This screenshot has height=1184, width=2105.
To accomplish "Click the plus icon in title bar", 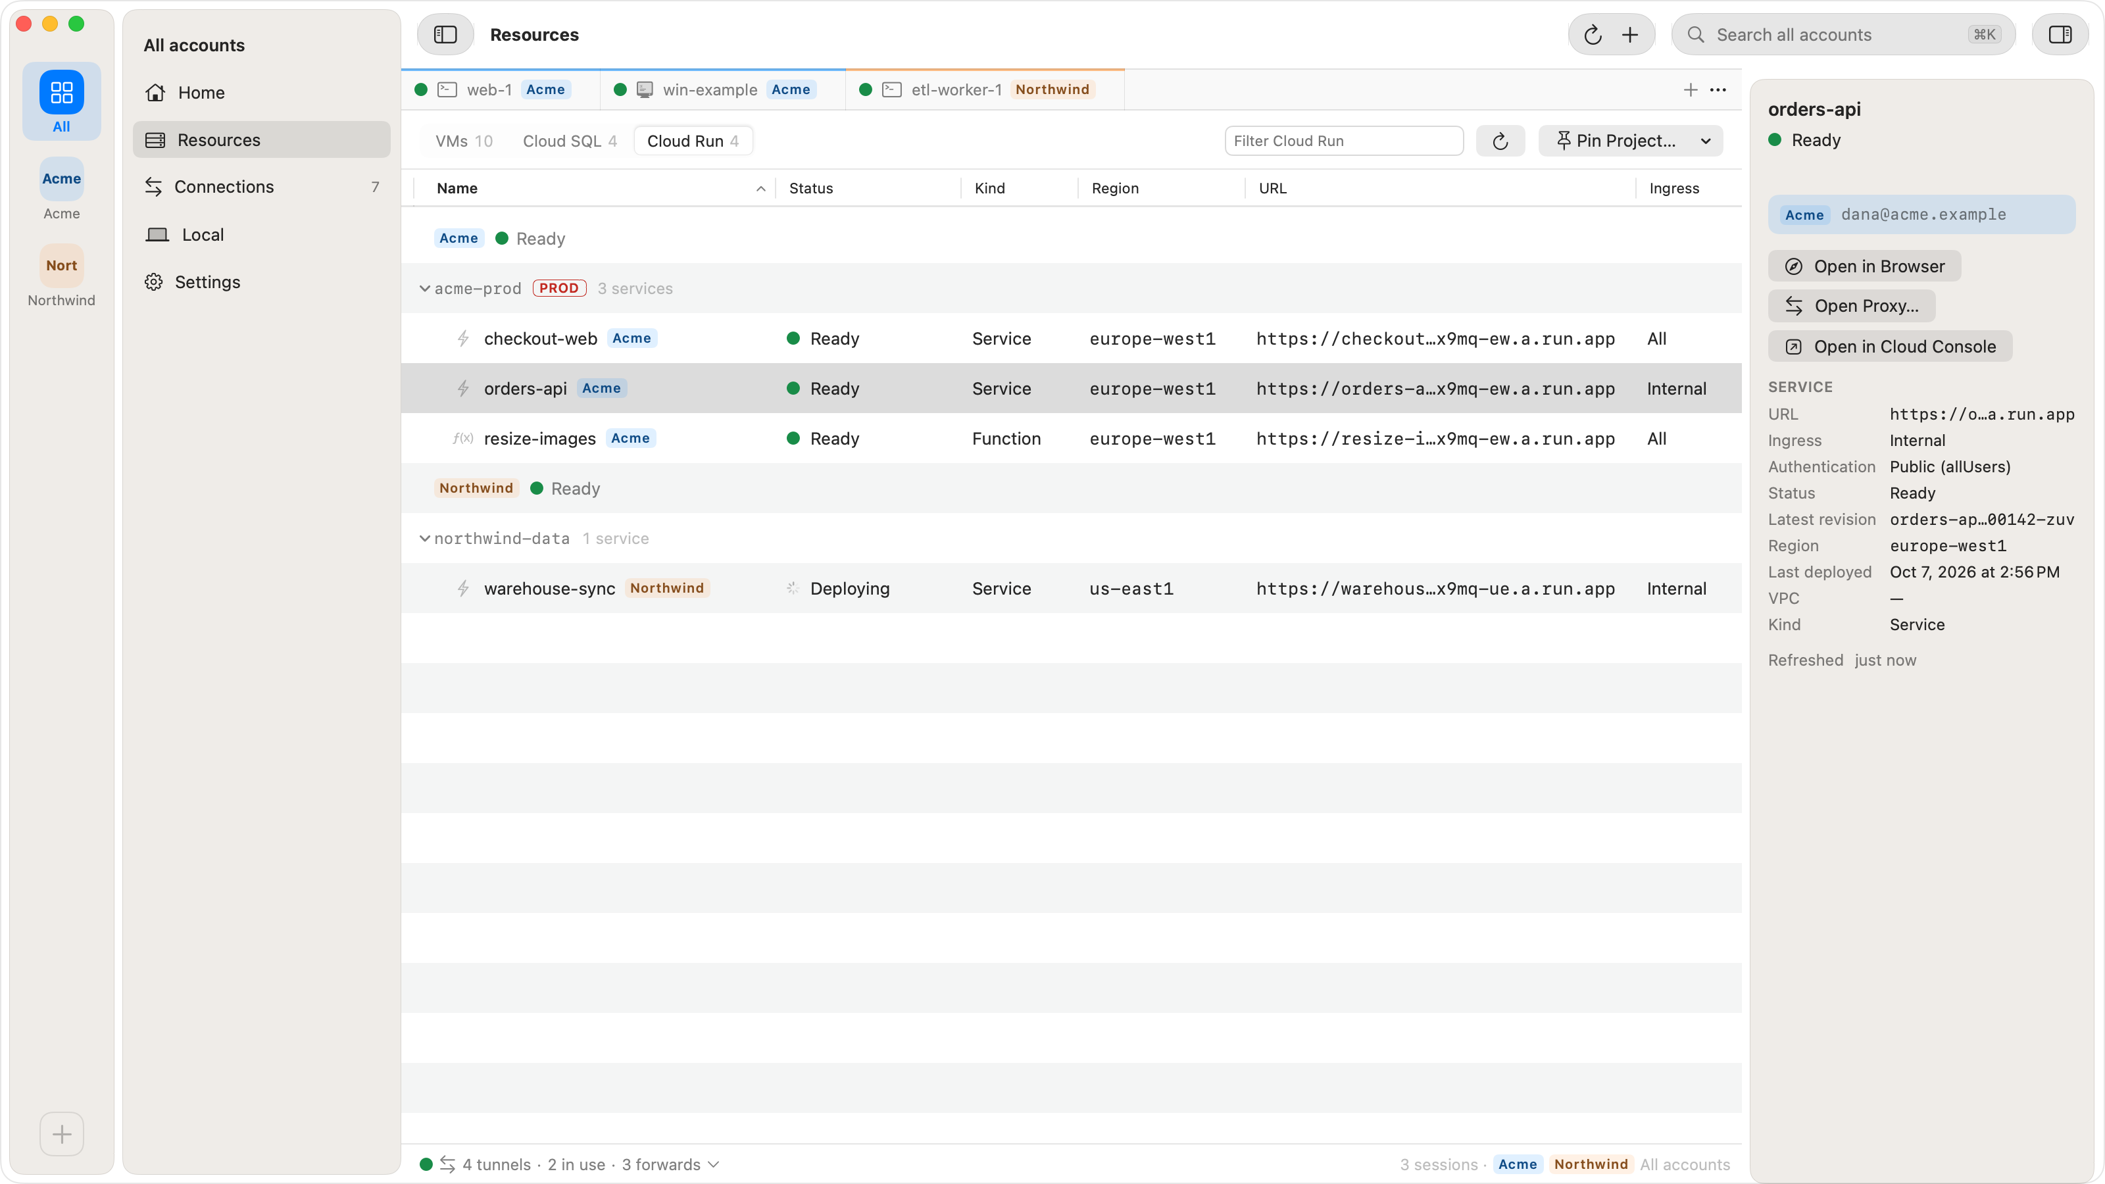I will point(1630,34).
